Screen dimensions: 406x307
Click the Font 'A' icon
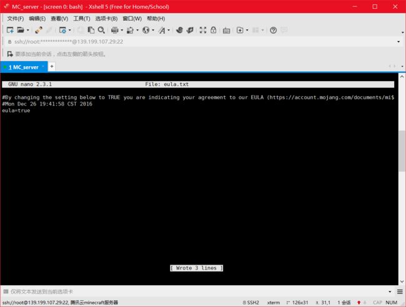(x=162, y=30)
